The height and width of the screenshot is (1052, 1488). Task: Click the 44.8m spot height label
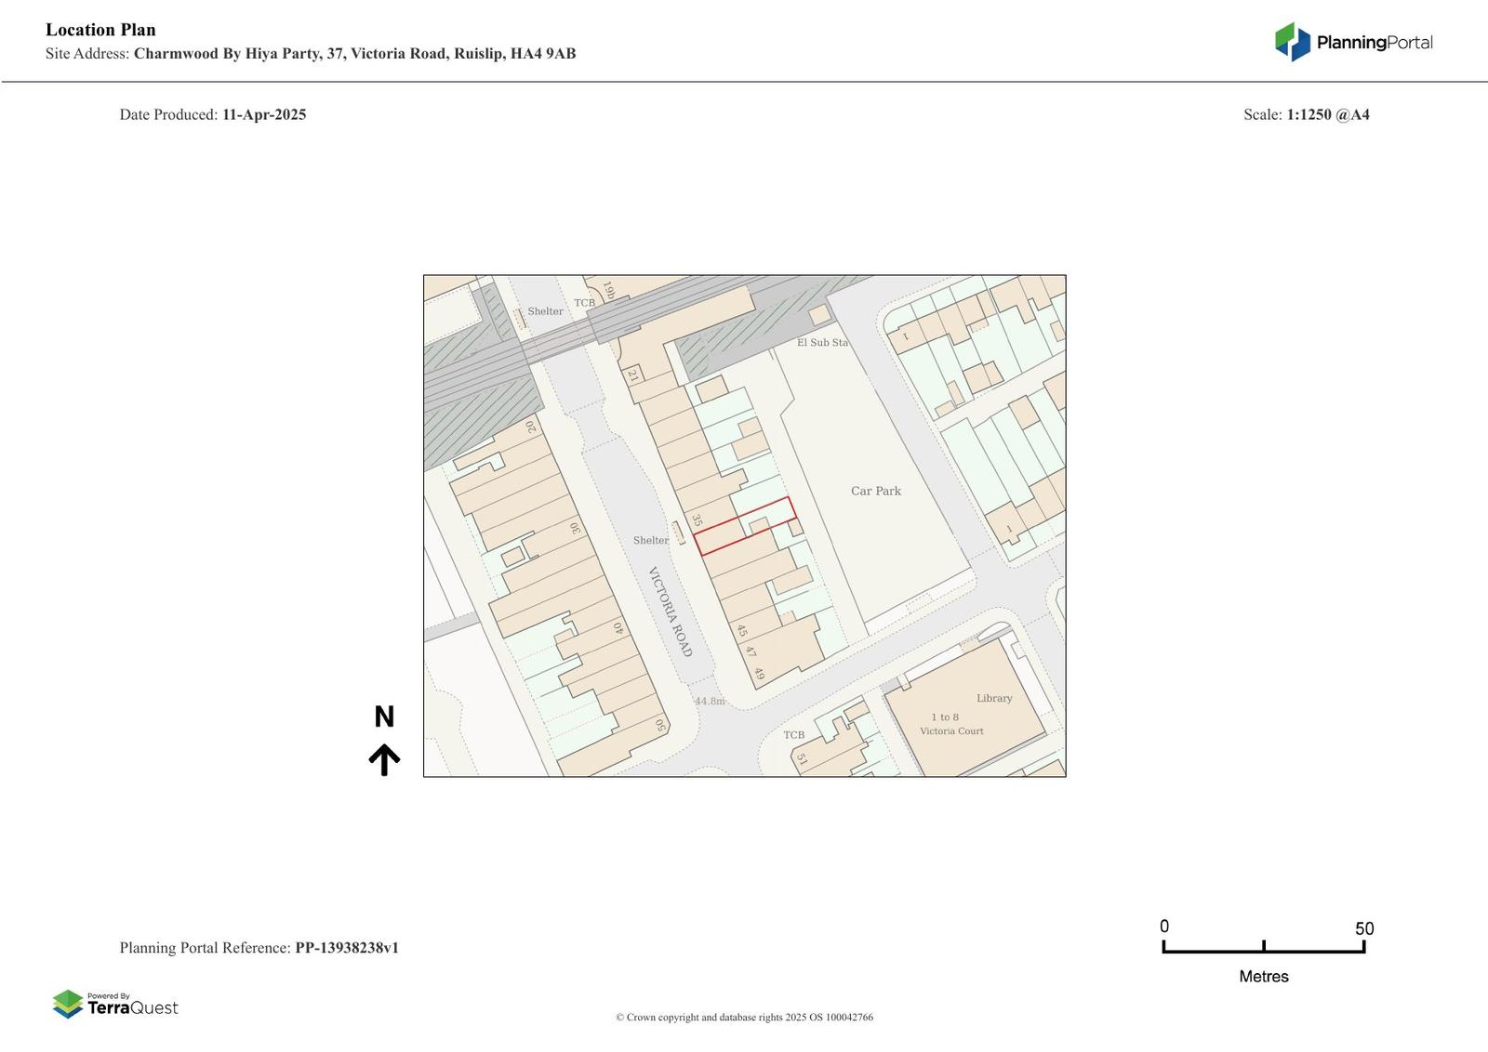(710, 701)
